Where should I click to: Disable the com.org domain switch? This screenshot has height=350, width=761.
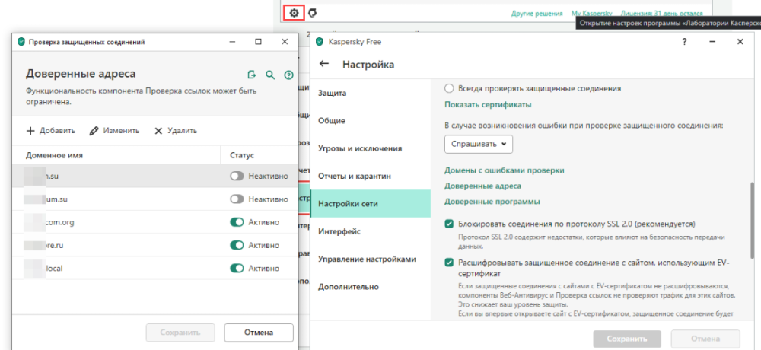click(237, 222)
